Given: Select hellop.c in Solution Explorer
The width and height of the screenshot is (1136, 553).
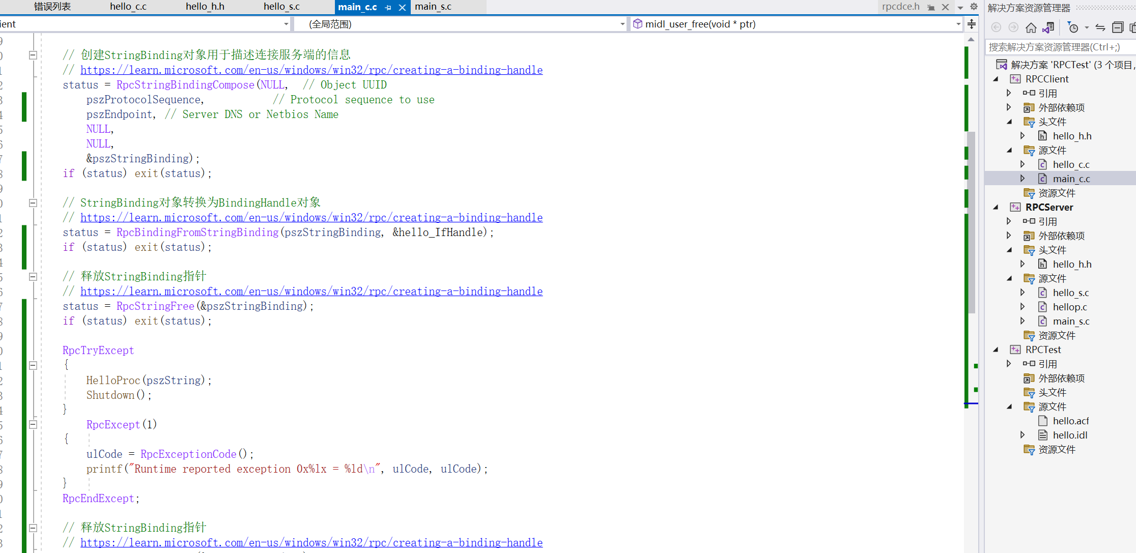Looking at the screenshot, I should pyautogui.click(x=1069, y=307).
